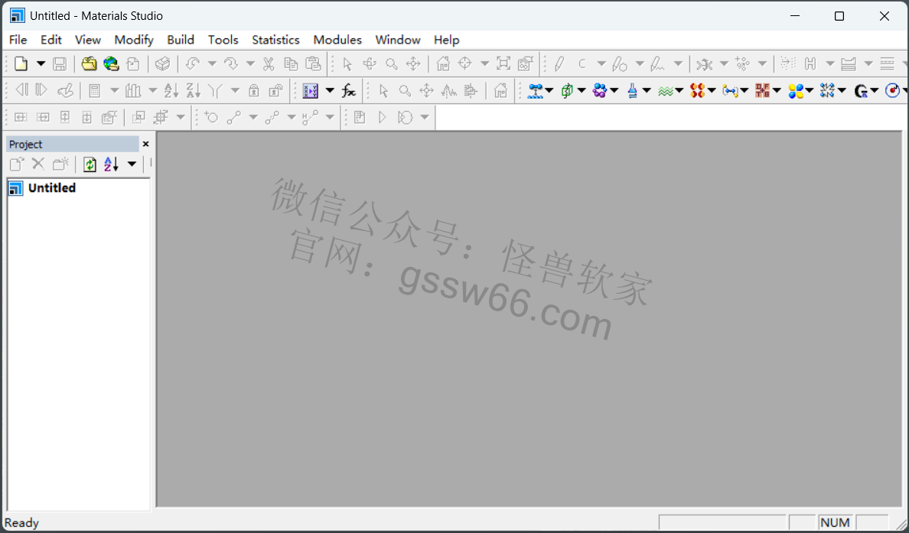Click the Save floppy disk icon

(60, 63)
